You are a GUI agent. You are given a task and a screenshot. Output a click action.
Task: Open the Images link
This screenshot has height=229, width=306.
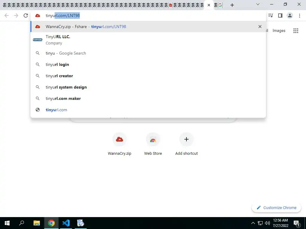[279, 31]
